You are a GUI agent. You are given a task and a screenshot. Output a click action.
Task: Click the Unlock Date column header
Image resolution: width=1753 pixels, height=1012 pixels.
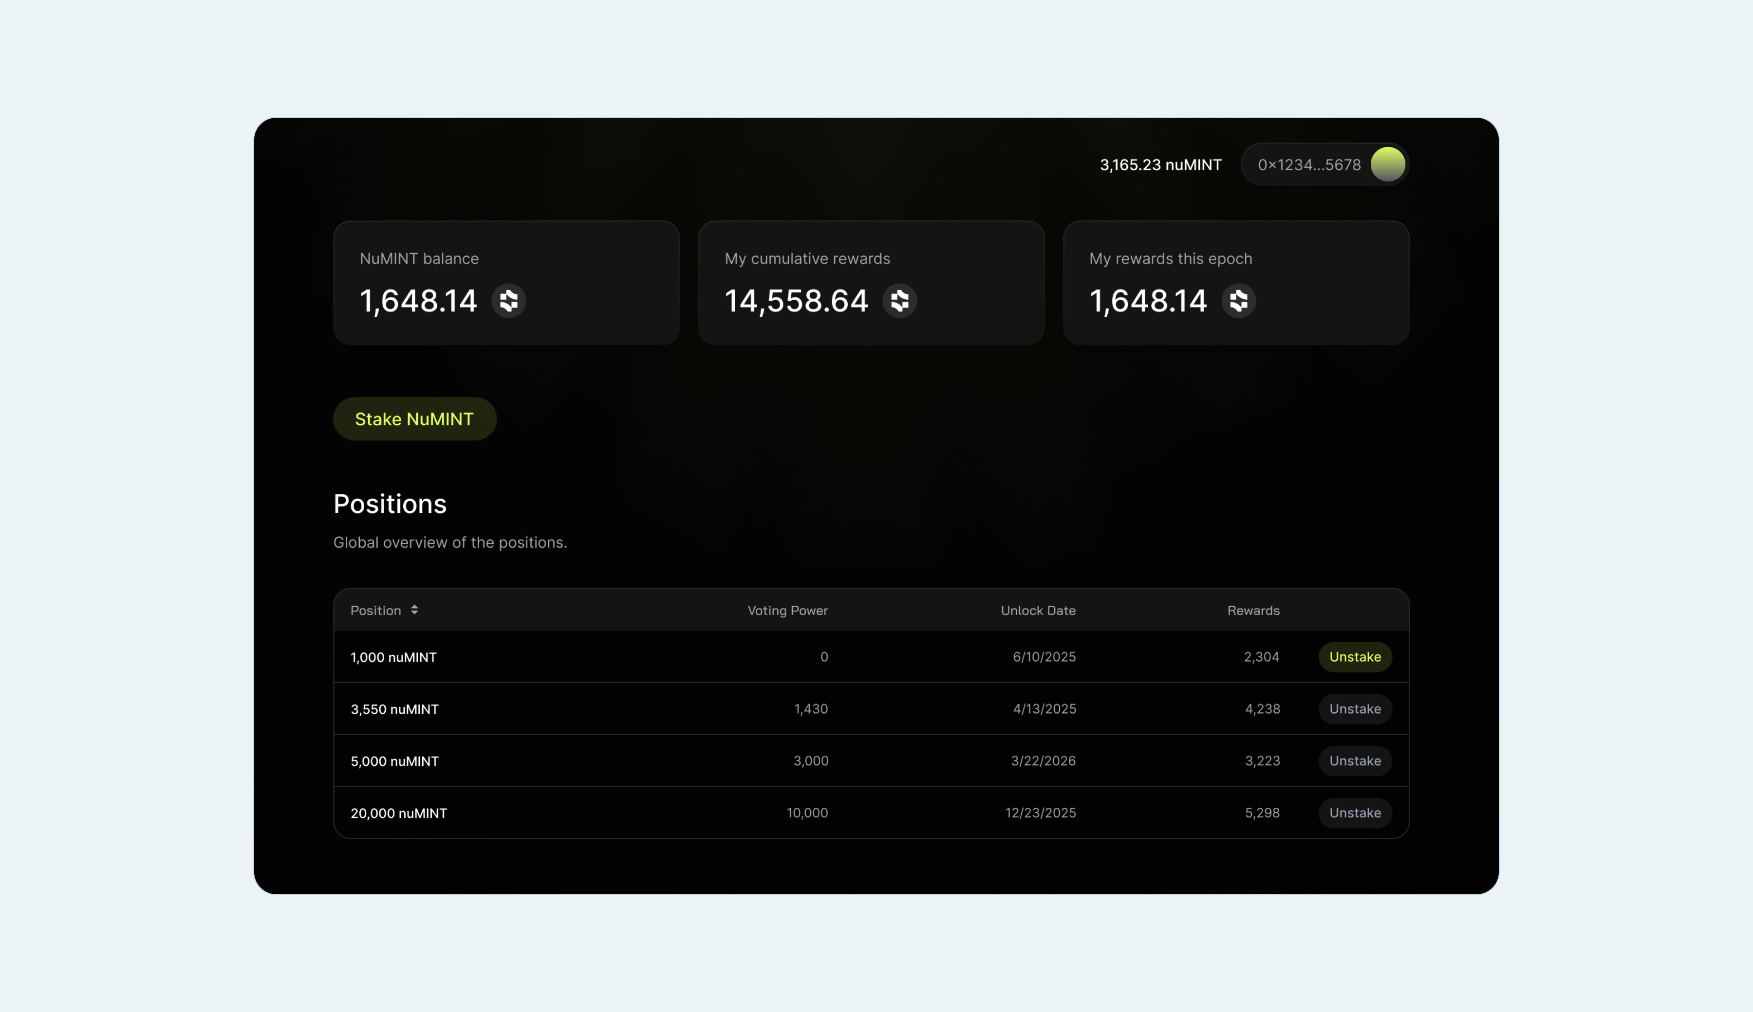(x=1038, y=610)
